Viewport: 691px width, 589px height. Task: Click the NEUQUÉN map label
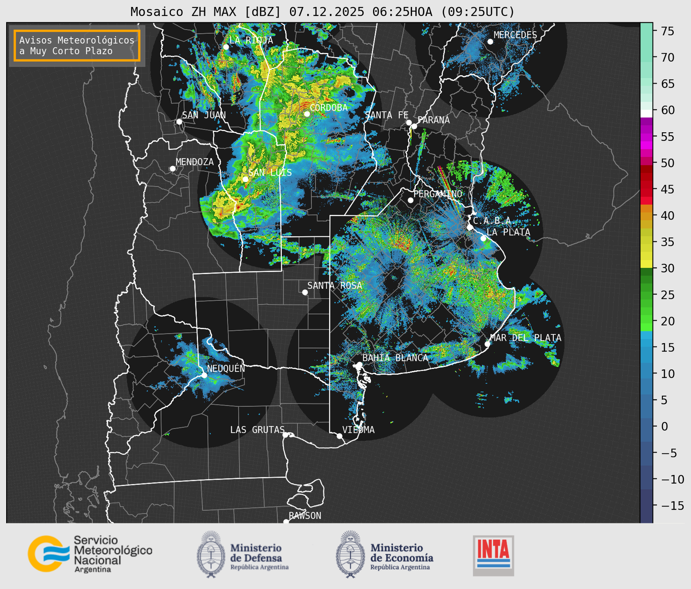(226, 368)
